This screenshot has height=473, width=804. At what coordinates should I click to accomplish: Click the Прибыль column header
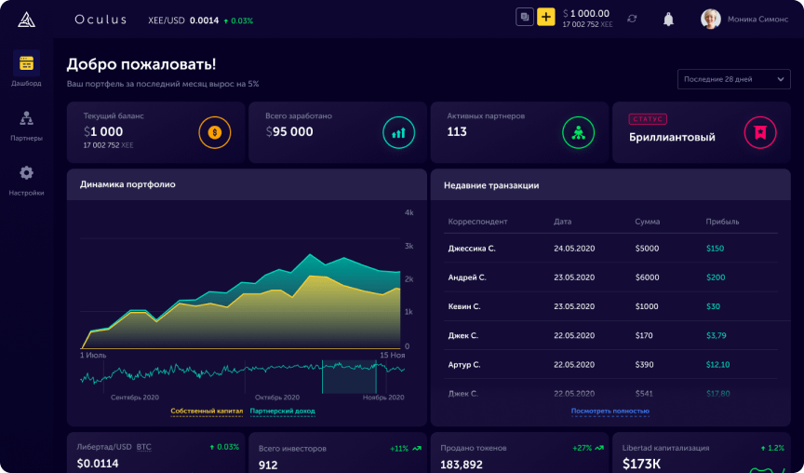(722, 222)
